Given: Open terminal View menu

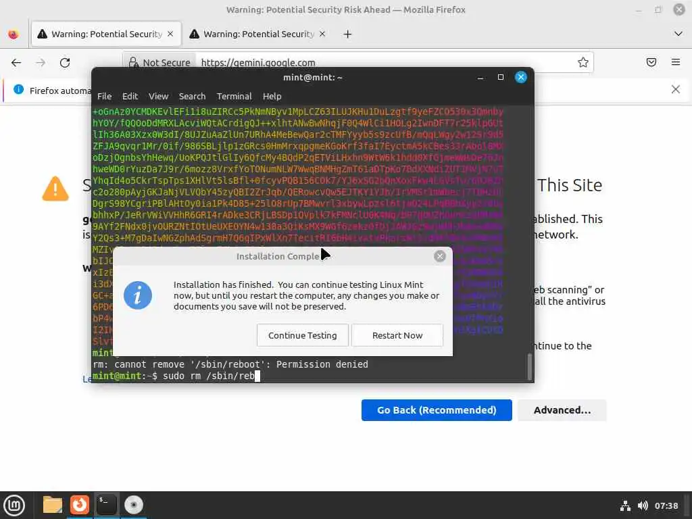Looking at the screenshot, I should click(158, 96).
